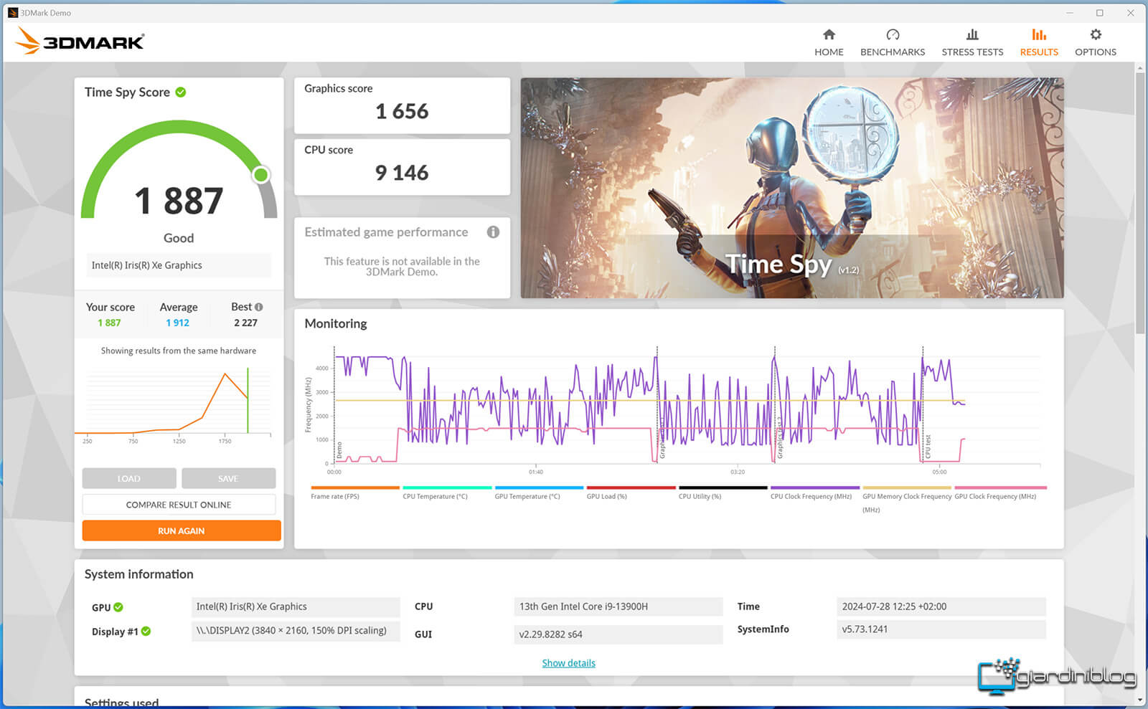Click the LOAD button
The height and width of the screenshot is (709, 1148).
pos(129,478)
